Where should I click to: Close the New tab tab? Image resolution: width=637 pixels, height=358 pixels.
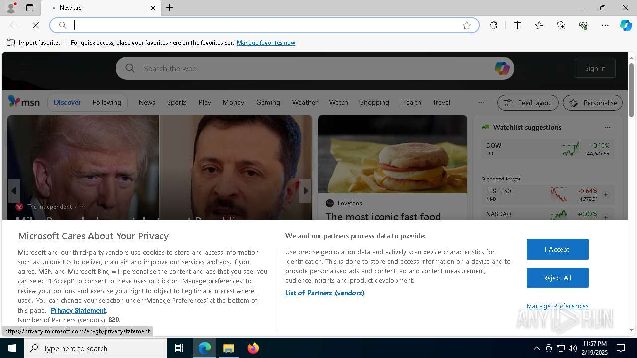(x=153, y=8)
